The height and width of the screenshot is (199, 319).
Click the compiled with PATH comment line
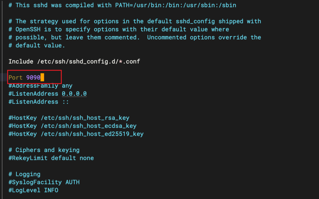click(122, 5)
